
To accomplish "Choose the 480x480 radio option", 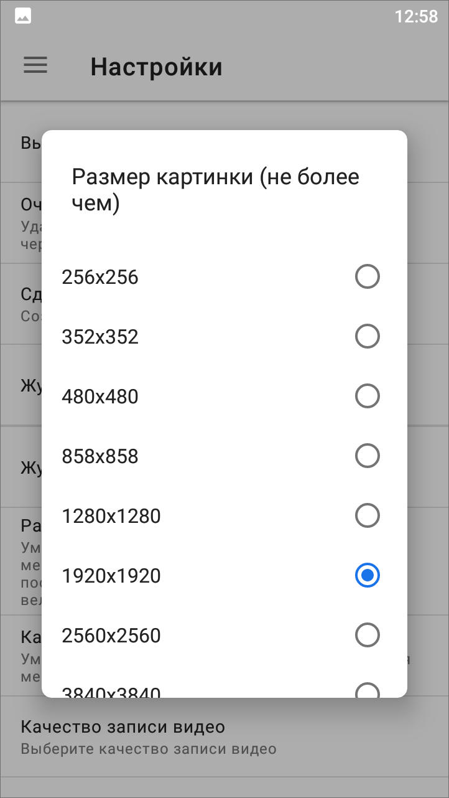I will point(367,396).
